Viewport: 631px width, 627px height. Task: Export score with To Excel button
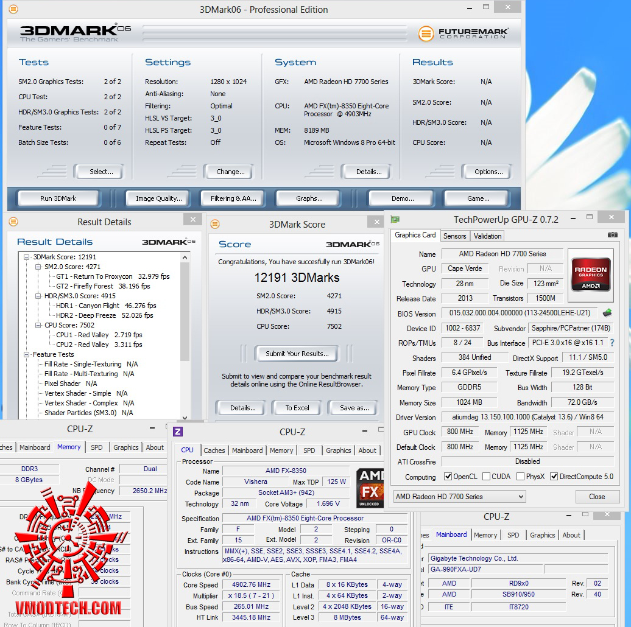coord(297,408)
